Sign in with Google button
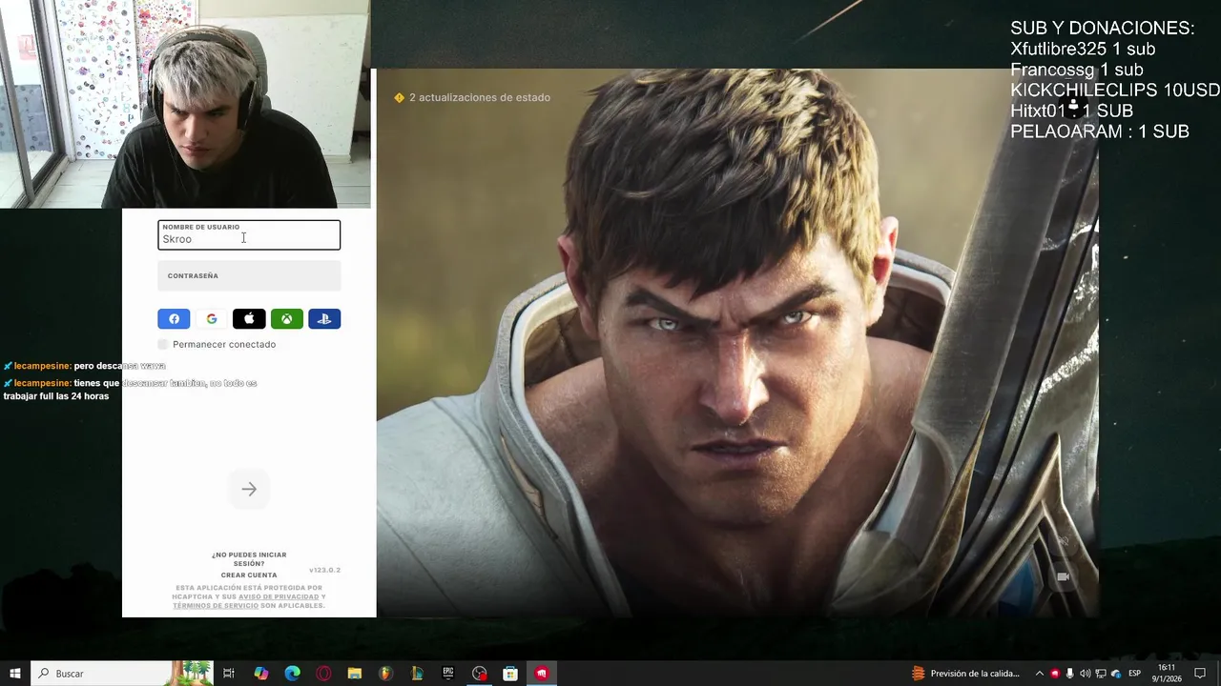The image size is (1221, 686). [x=212, y=319]
